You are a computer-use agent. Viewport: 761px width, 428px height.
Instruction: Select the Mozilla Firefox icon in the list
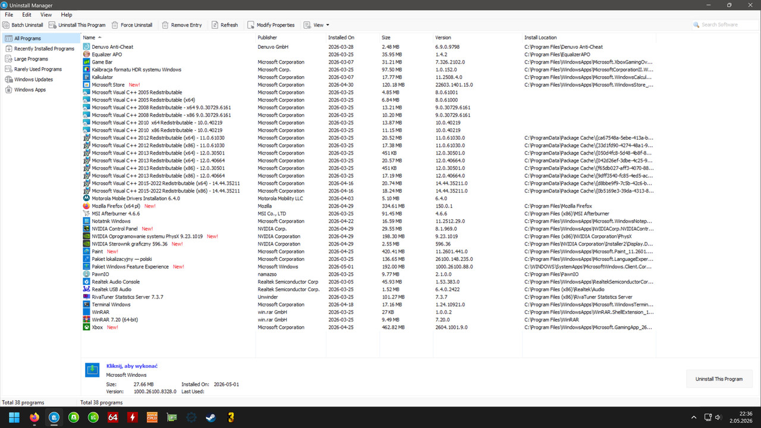(x=87, y=206)
